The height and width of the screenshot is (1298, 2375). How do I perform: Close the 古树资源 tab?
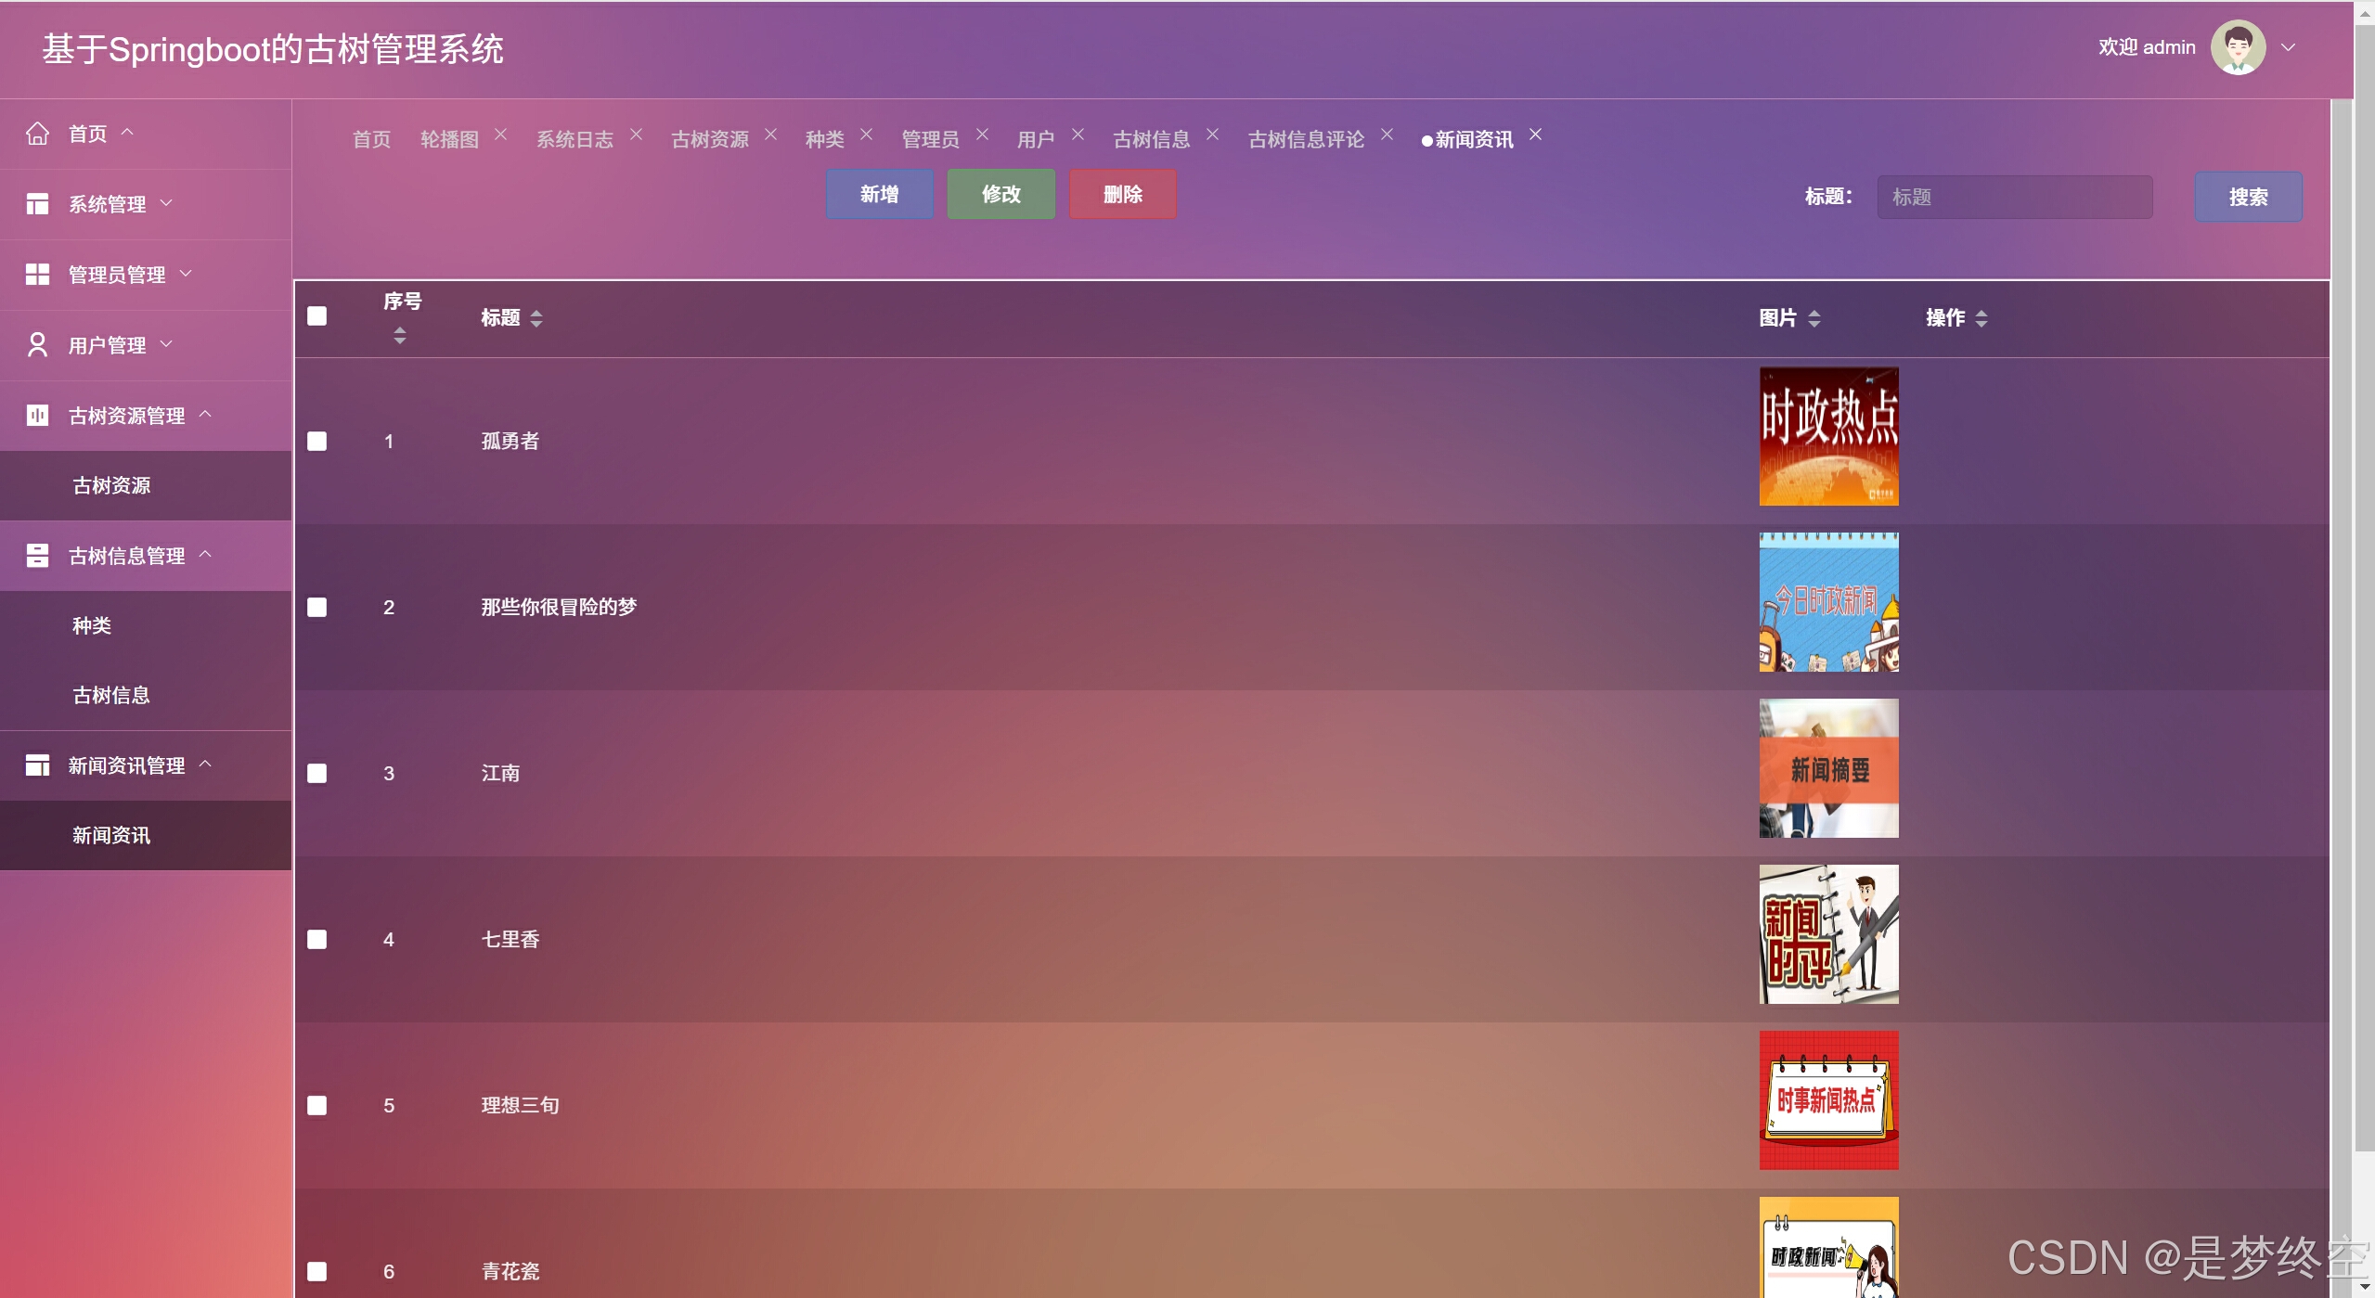(770, 135)
